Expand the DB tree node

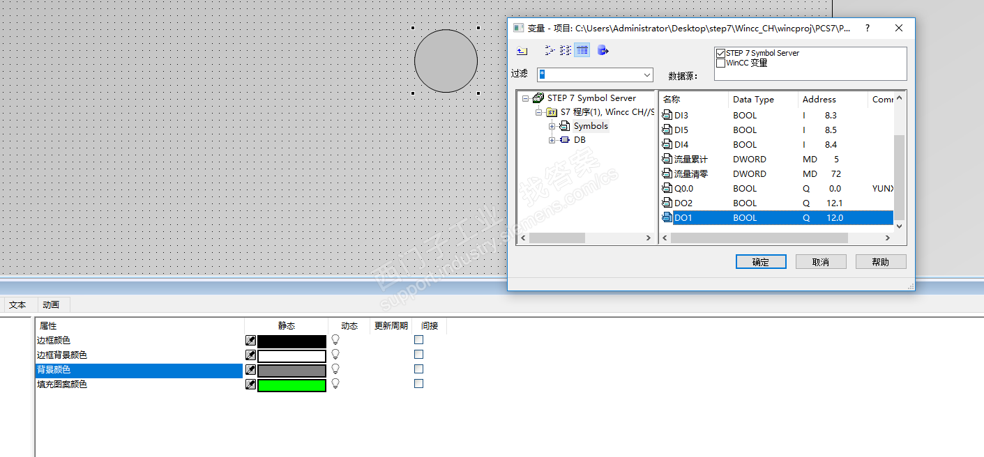552,140
